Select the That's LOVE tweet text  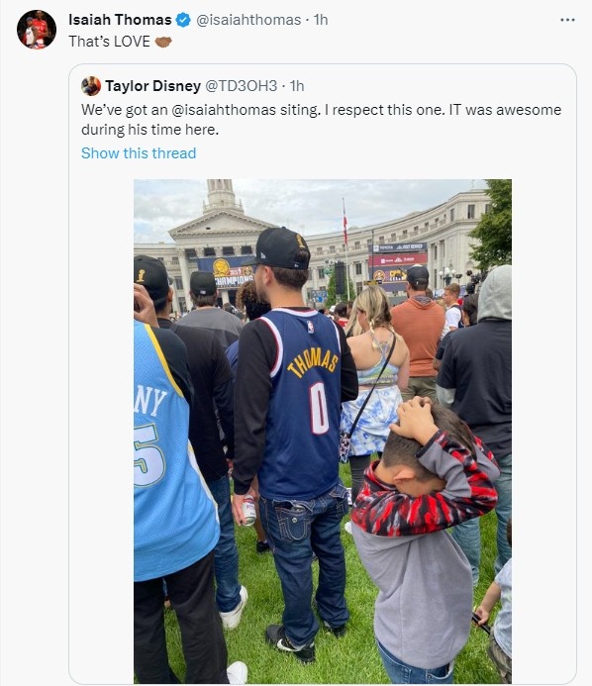(109, 42)
